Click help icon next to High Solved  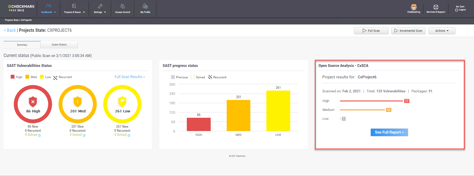pyautogui.click(x=39, y=136)
